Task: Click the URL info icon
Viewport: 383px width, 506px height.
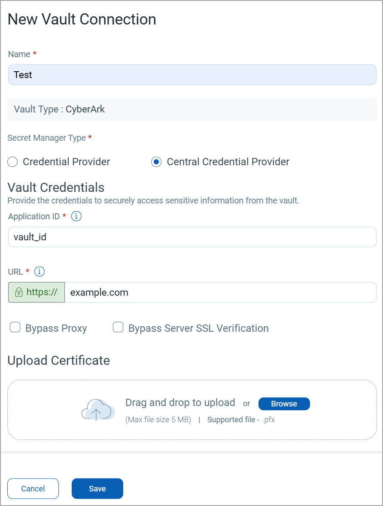Action: (x=40, y=272)
